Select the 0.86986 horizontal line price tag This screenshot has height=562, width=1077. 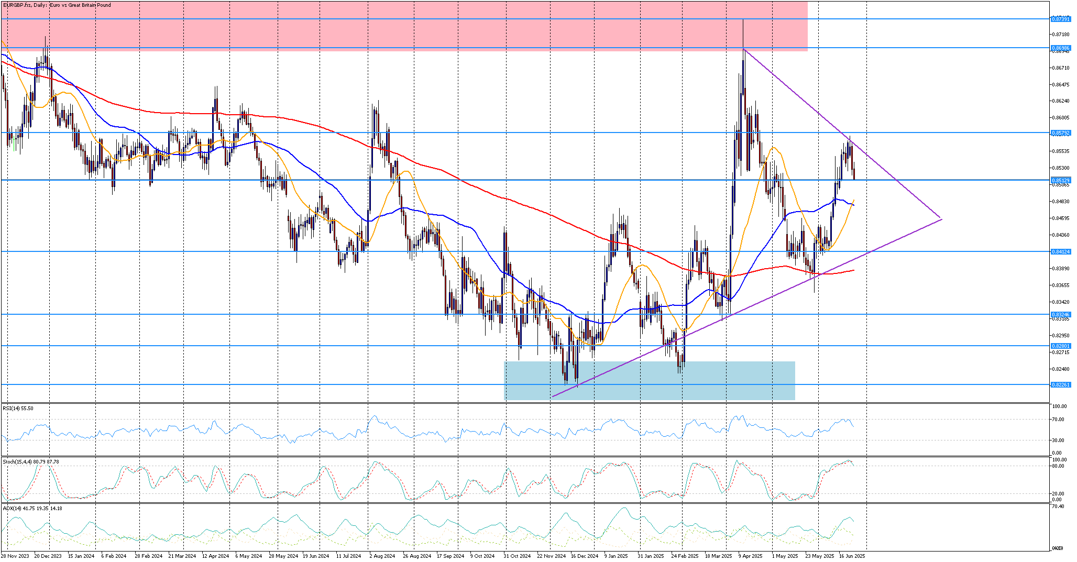pyautogui.click(x=1061, y=48)
